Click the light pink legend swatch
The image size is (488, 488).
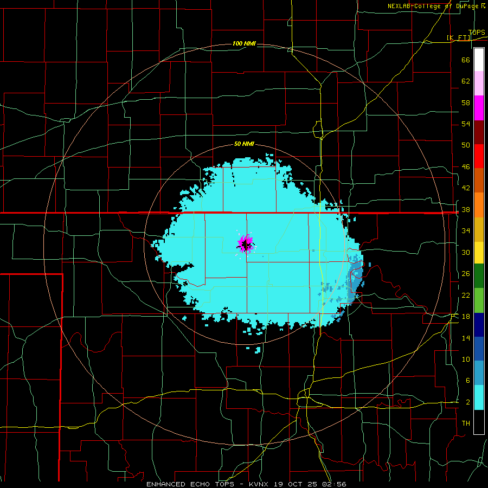pyautogui.click(x=479, y=83)
